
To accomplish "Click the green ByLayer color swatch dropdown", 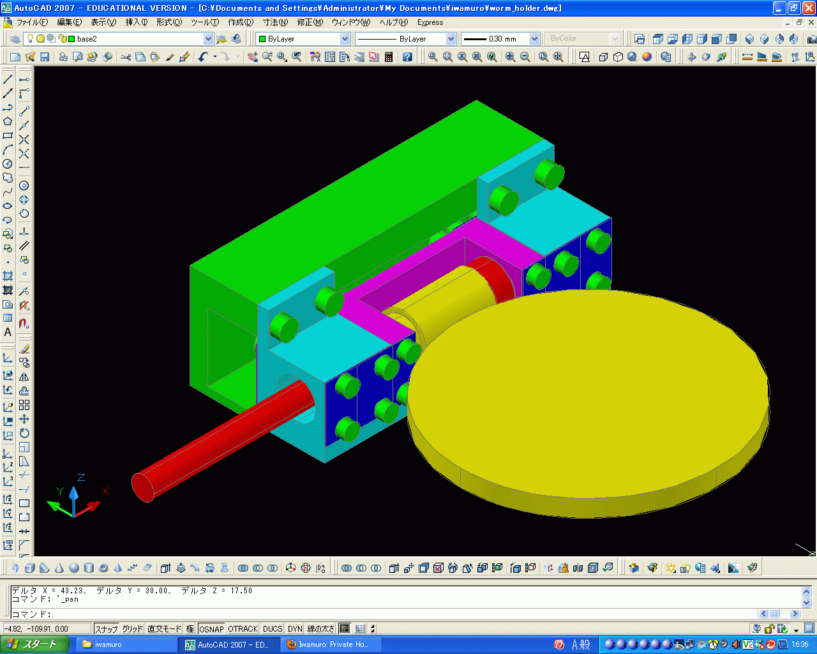I will click(x=345, y=39).
